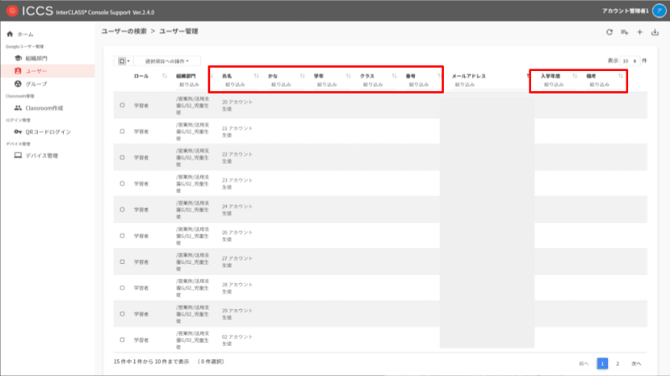Click the 組織部門 filter input
Viewport: 670px width, 376px height.
click(x=192, y=85)
